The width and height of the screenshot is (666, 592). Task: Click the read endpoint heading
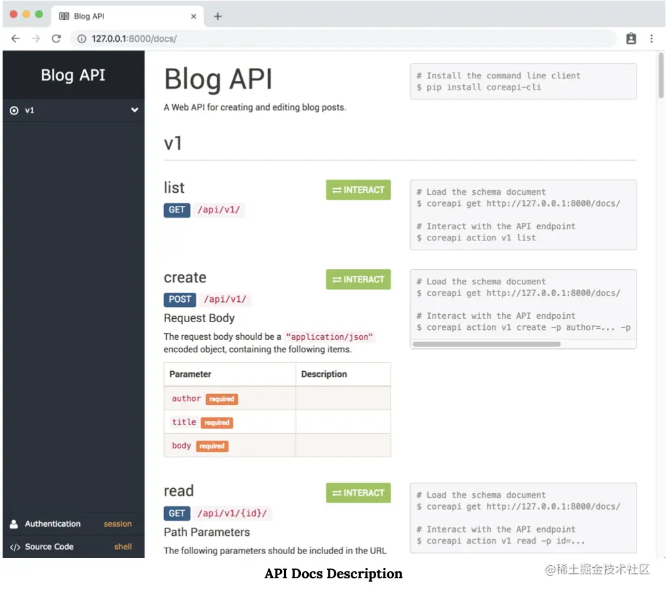179,491
